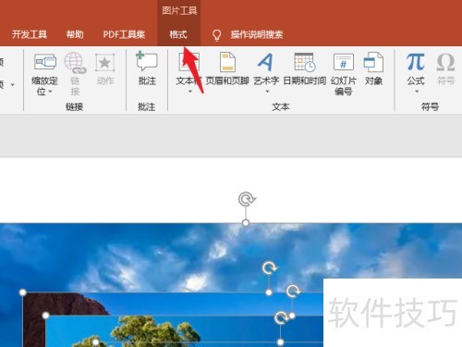This screenshot has width=462, height=347.
Task: Click the 操作说明搜索 search box
Action: (257, 34)
